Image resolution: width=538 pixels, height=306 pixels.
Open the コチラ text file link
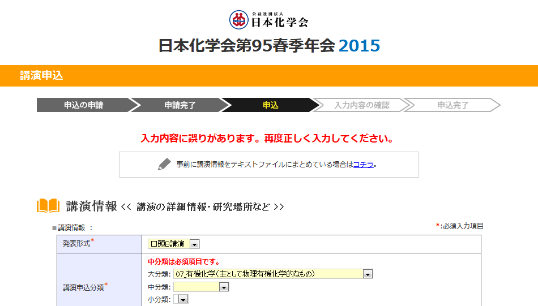coord(363,165)
